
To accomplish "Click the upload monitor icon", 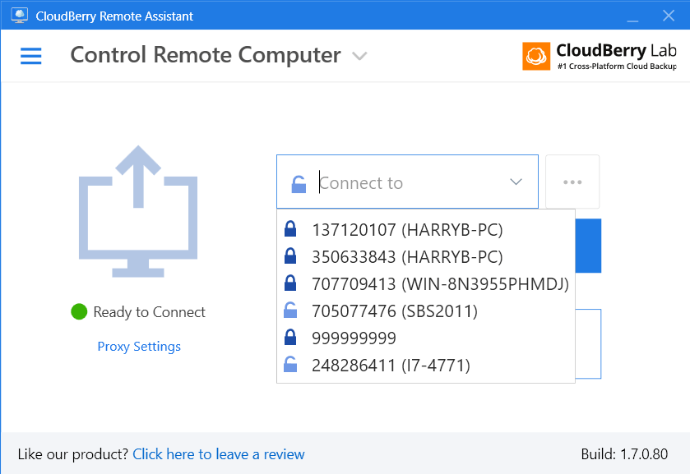I will [x=138, y=211].
